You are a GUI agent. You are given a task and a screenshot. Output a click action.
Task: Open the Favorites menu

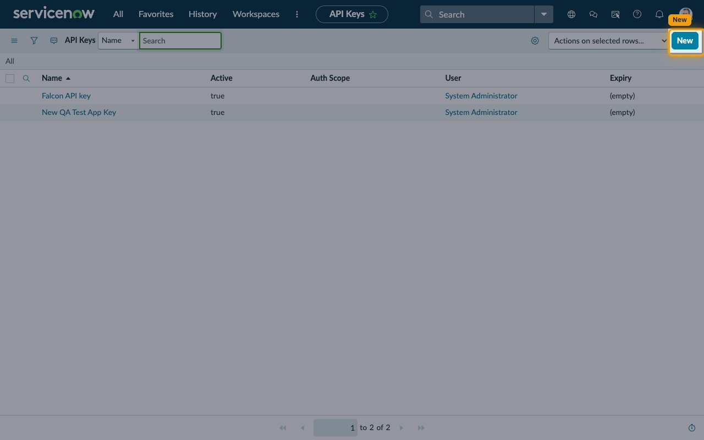[156, 14]
